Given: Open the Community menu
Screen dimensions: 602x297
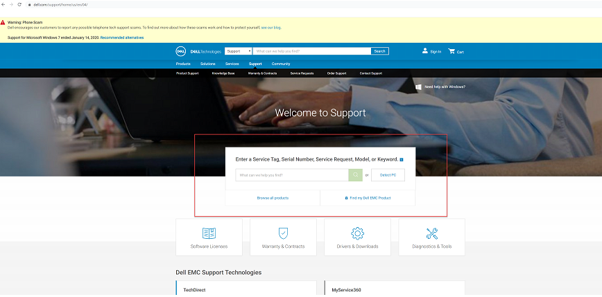Looking at the screenshot, I should click(x=281, y=64).
